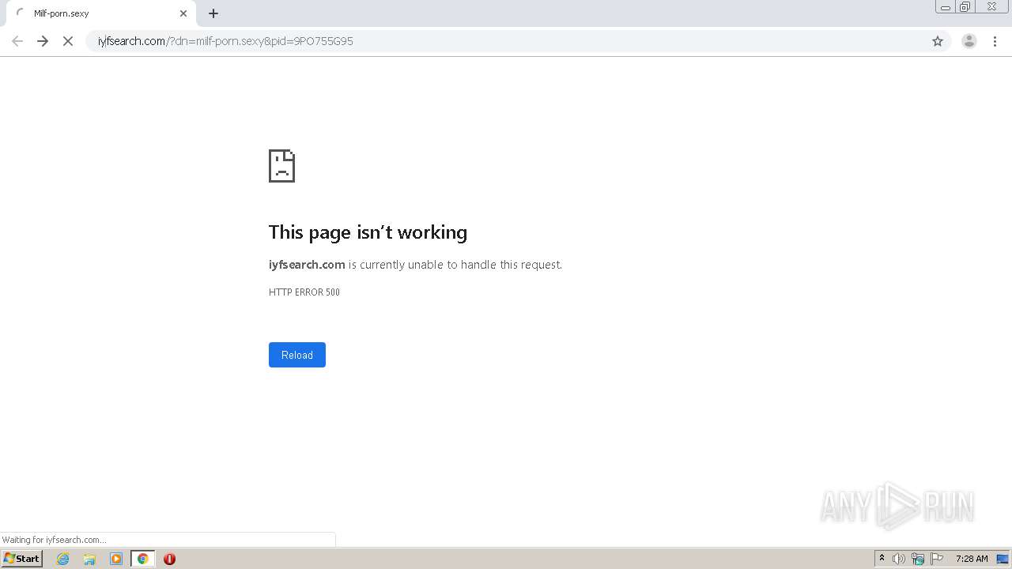
Task: Click 'Waiting for iyfsearch.com...' status text
Action: (x=54, y=540)
